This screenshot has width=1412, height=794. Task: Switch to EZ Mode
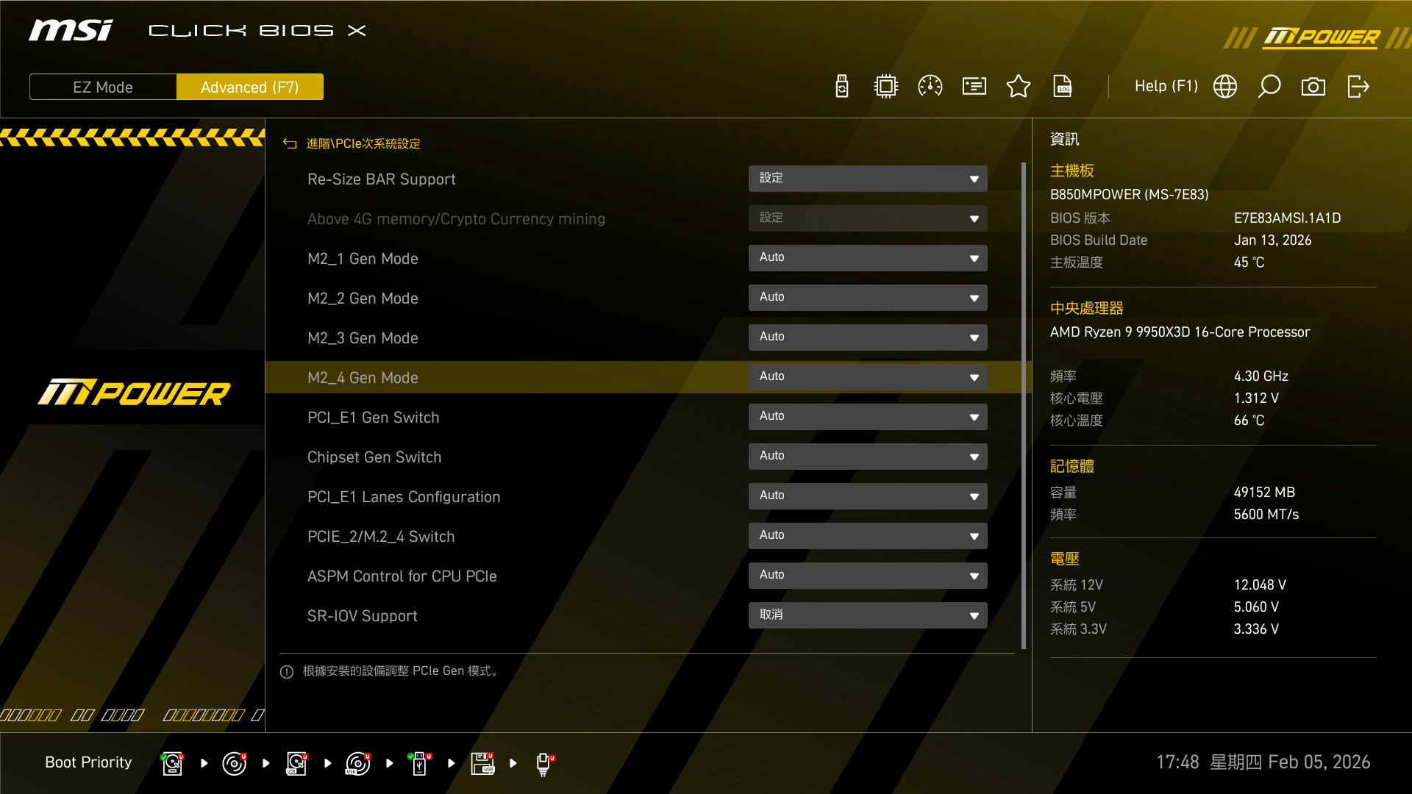coord(103,87)
